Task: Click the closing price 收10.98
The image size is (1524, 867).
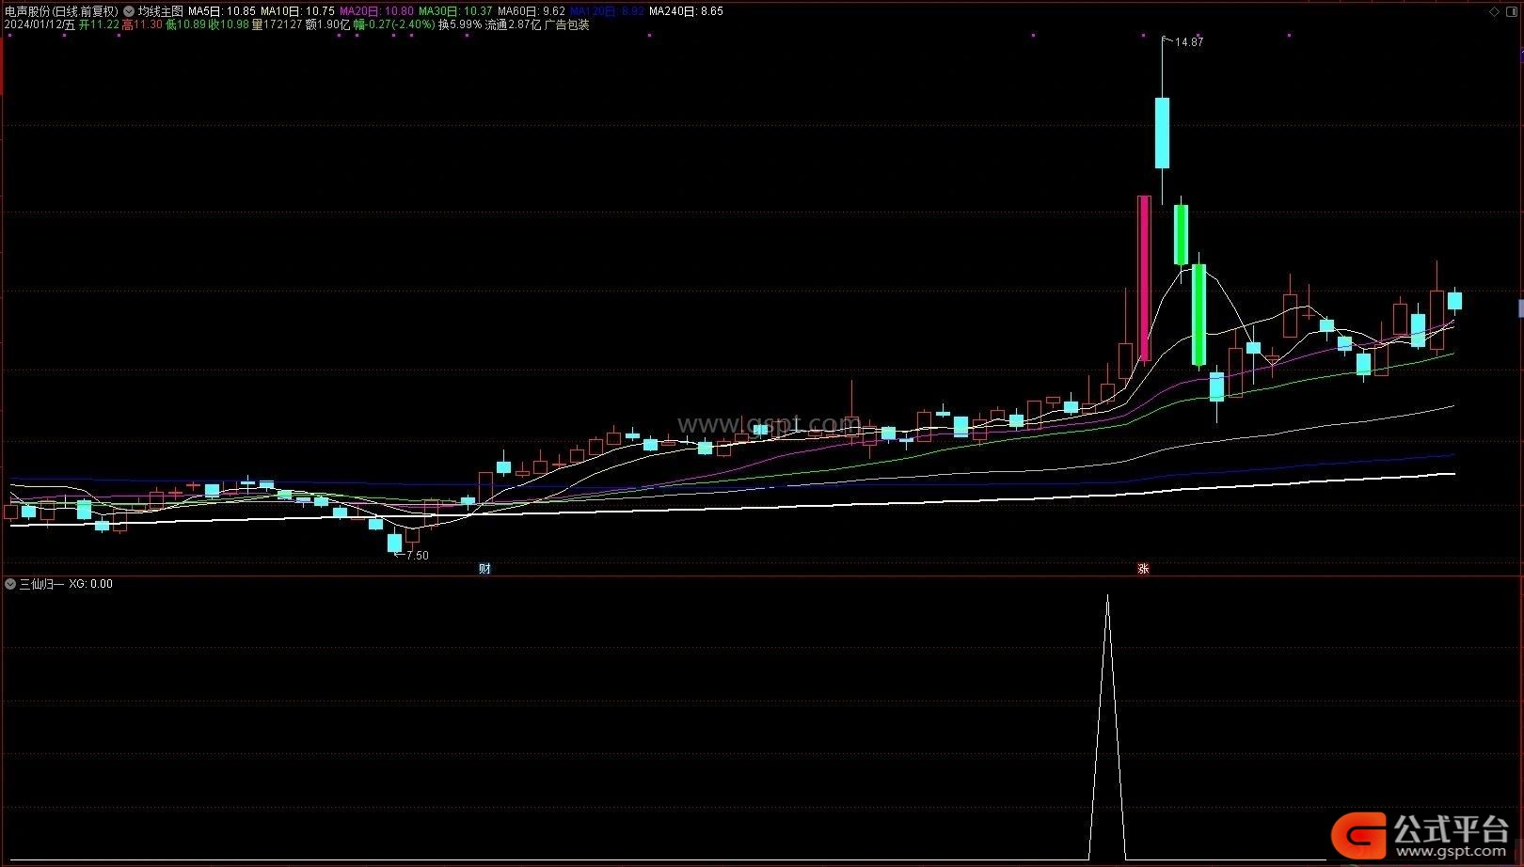Action: point(229,25)
